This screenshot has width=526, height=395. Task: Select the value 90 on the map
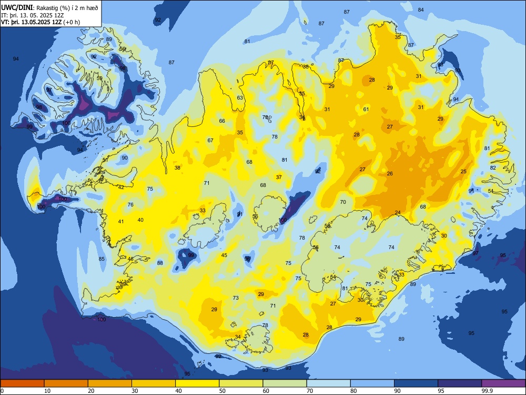(x=125, y=158)
